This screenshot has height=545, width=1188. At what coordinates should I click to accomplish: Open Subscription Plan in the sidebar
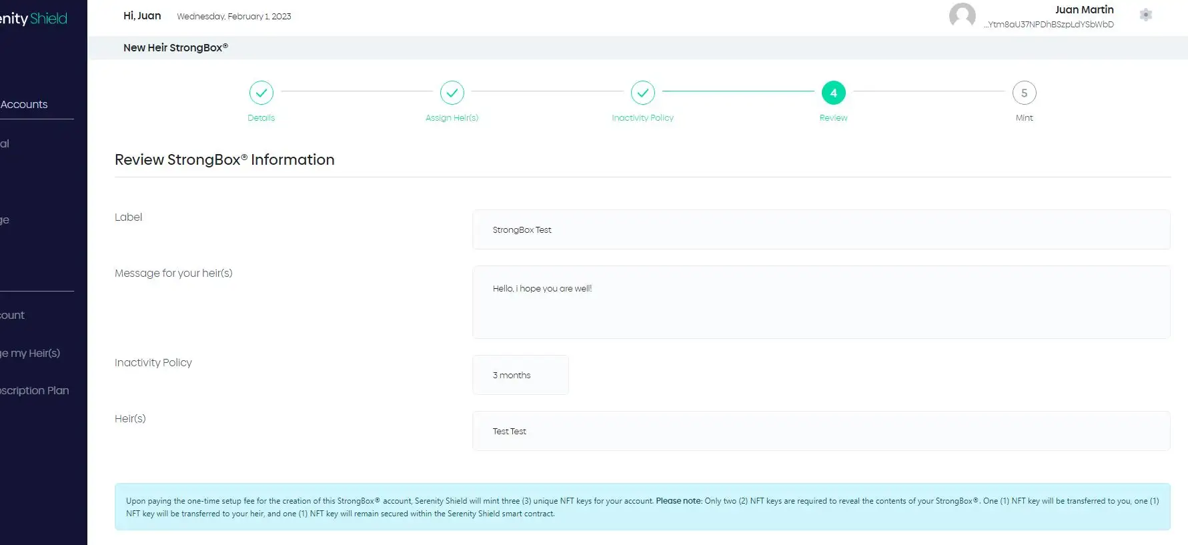pyautogui.click(x=34, y=391)
